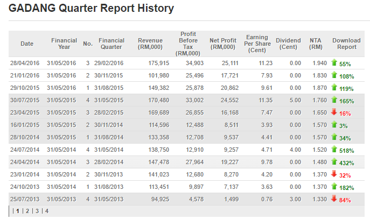Open red 32% download report link
The image size is (370, 219).
(x=345, y=175)
